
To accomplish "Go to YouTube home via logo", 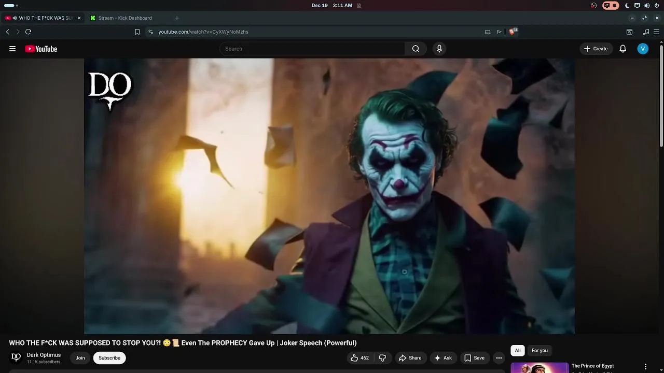I will click(x=41, y=49).
